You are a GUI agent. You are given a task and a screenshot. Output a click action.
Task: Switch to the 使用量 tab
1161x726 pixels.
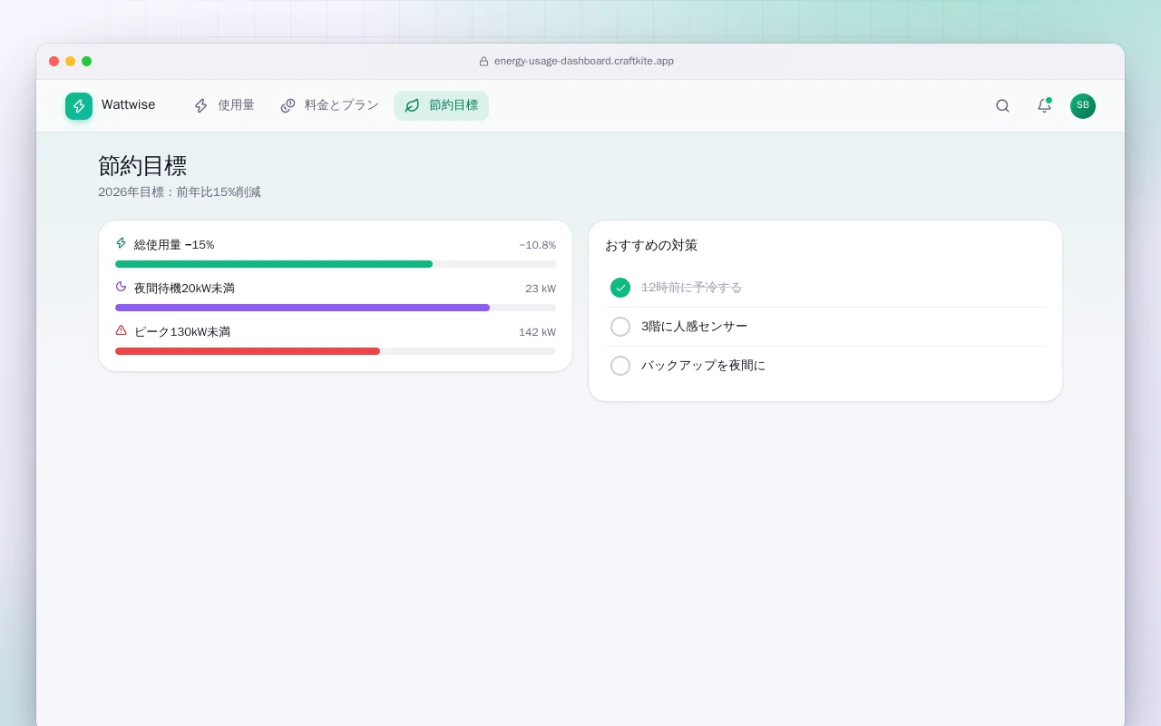coord(224,106)
